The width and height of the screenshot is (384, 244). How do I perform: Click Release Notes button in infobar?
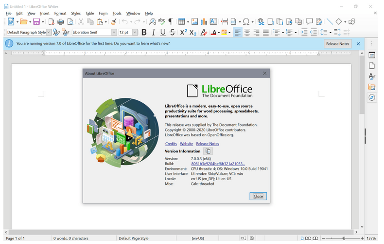(x=337, y=44)
